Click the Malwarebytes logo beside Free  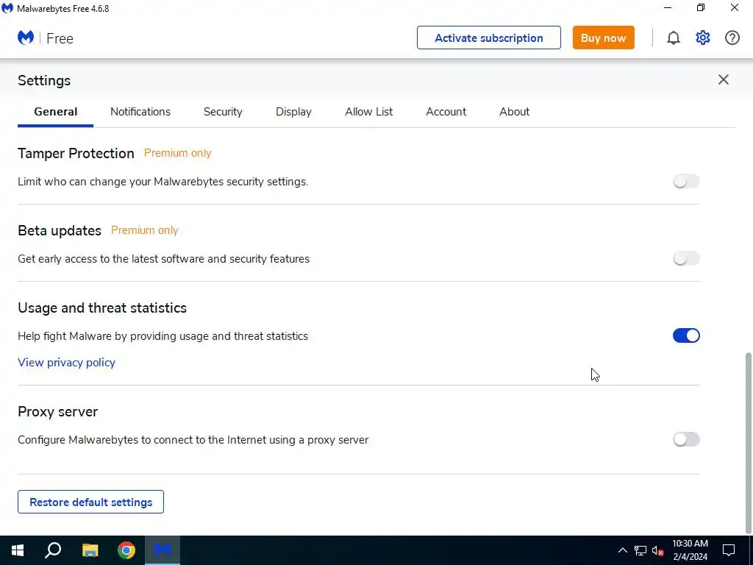[x=26, y=38]
